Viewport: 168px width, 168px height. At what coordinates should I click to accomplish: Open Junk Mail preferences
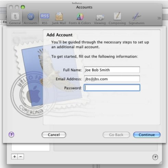coord(59,18)
